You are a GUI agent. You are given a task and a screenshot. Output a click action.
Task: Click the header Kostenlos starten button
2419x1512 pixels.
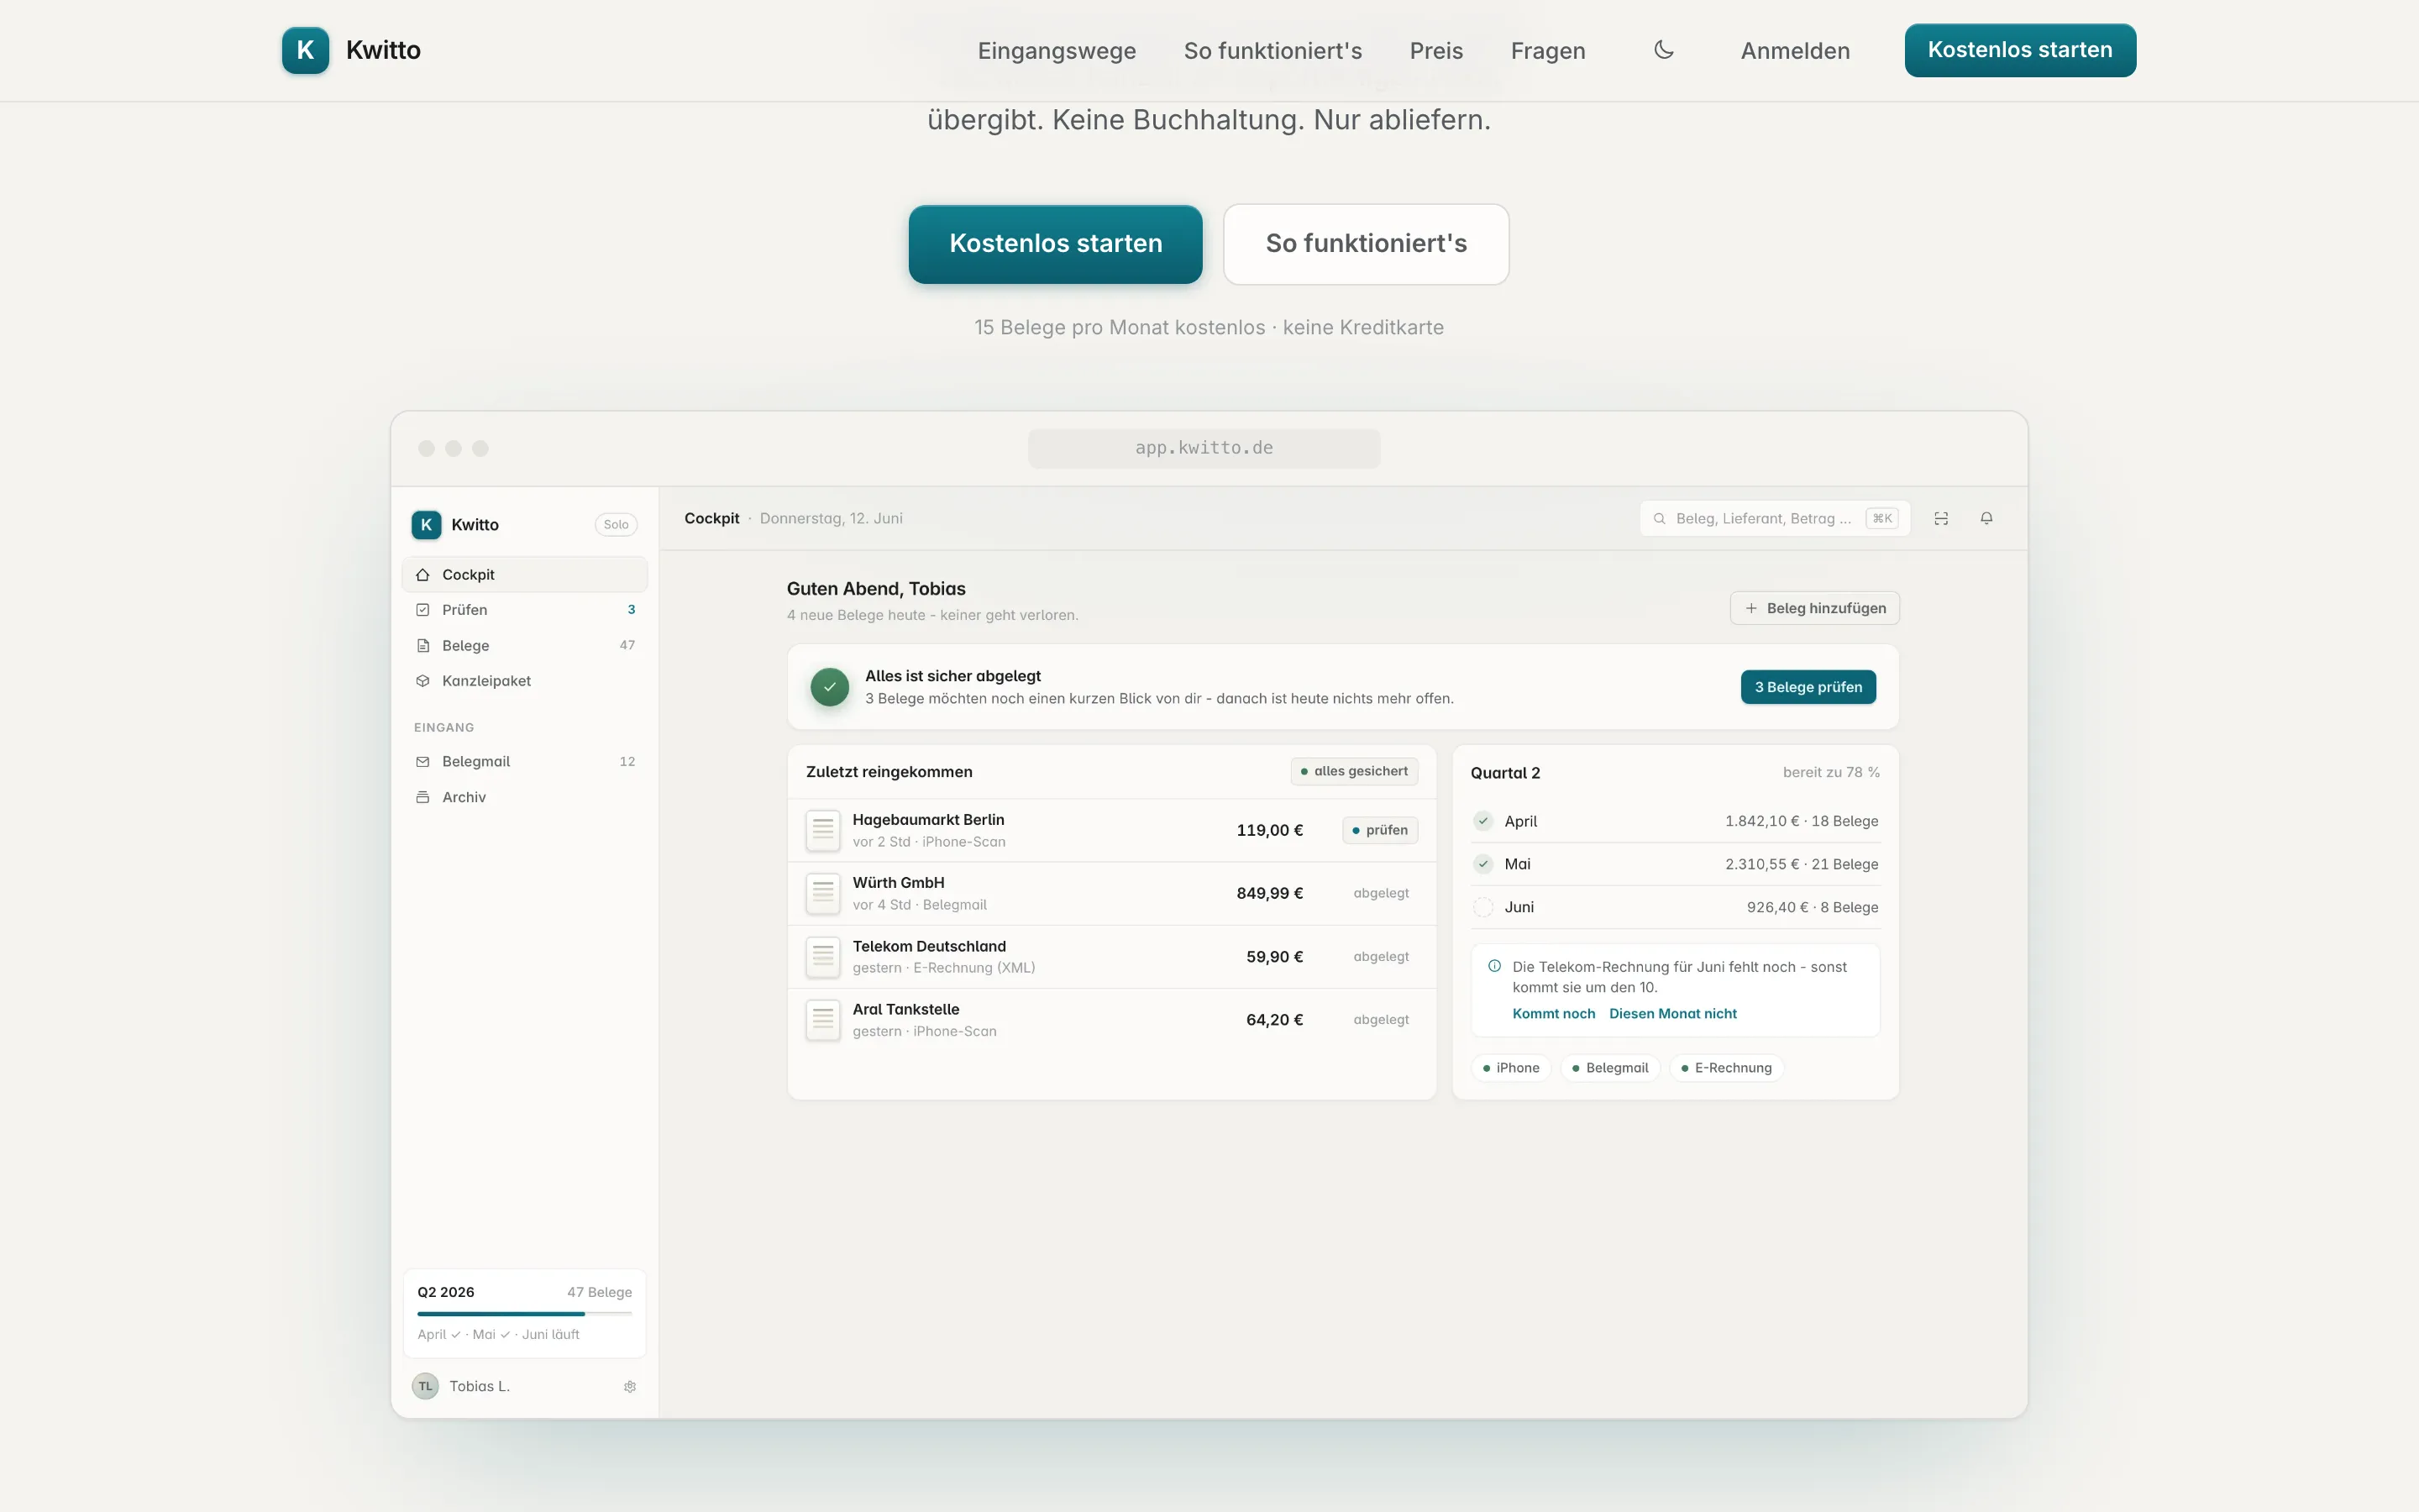[2020, 50]
